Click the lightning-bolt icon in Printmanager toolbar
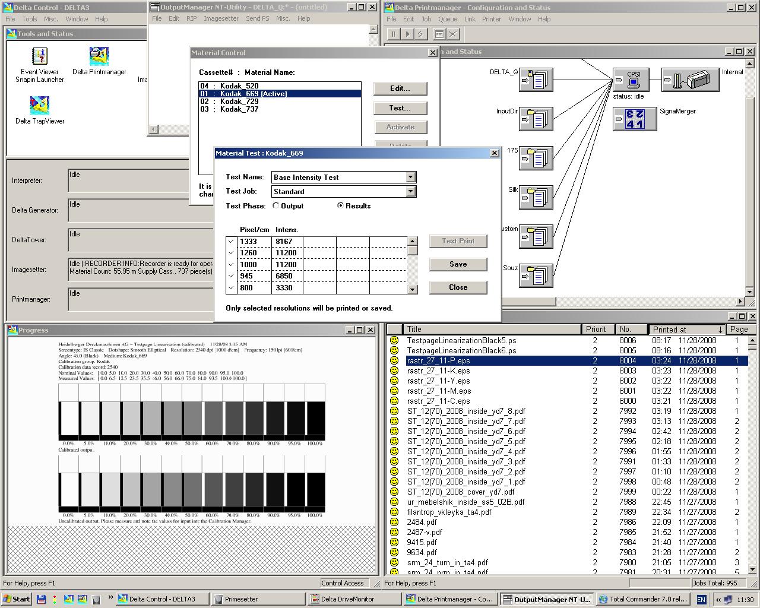This screenshot has height=608, width=760. (x=421, y=34)
